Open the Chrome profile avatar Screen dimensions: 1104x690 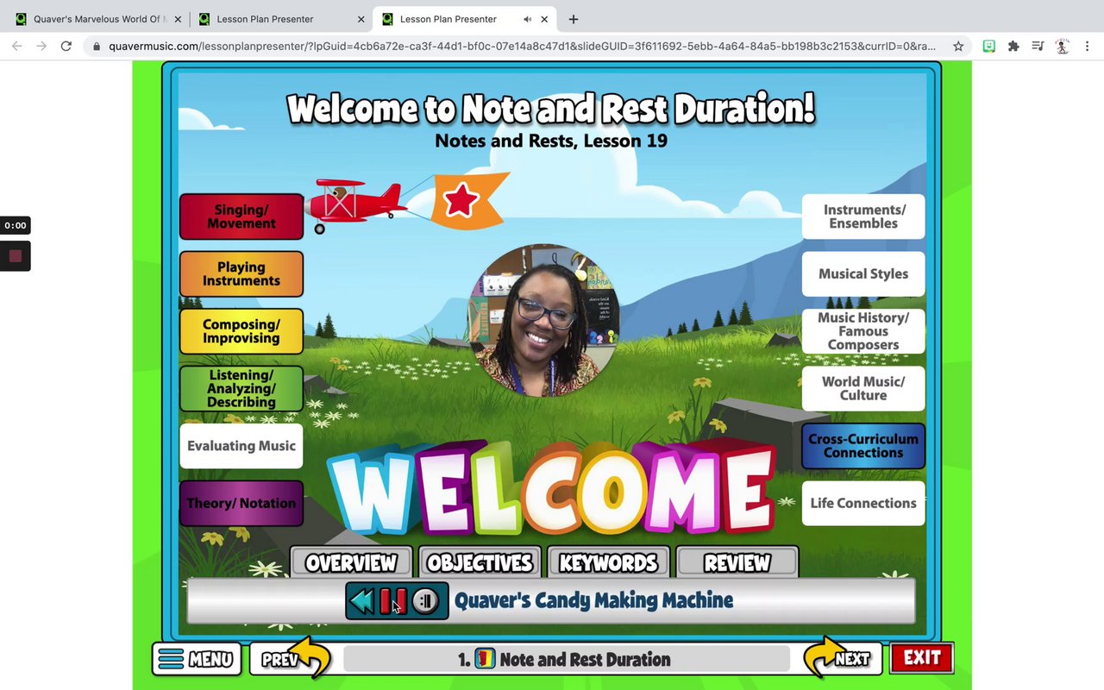point(1063,47)
